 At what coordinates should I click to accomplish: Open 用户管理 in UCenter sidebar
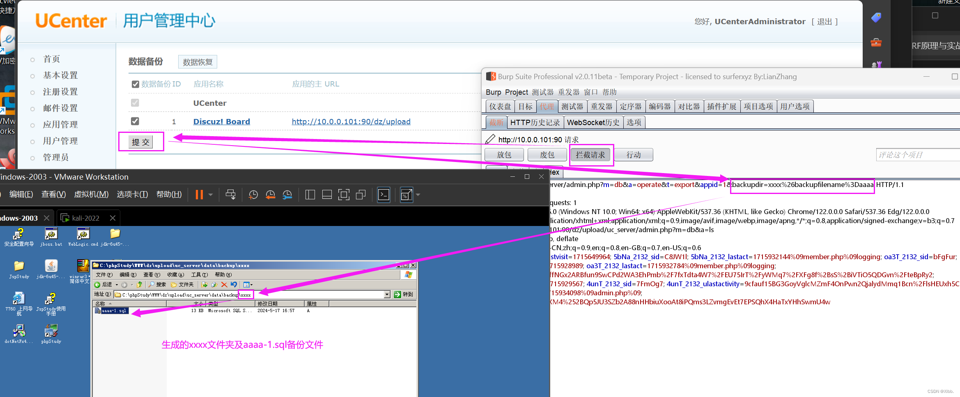(x=60, y=141)
